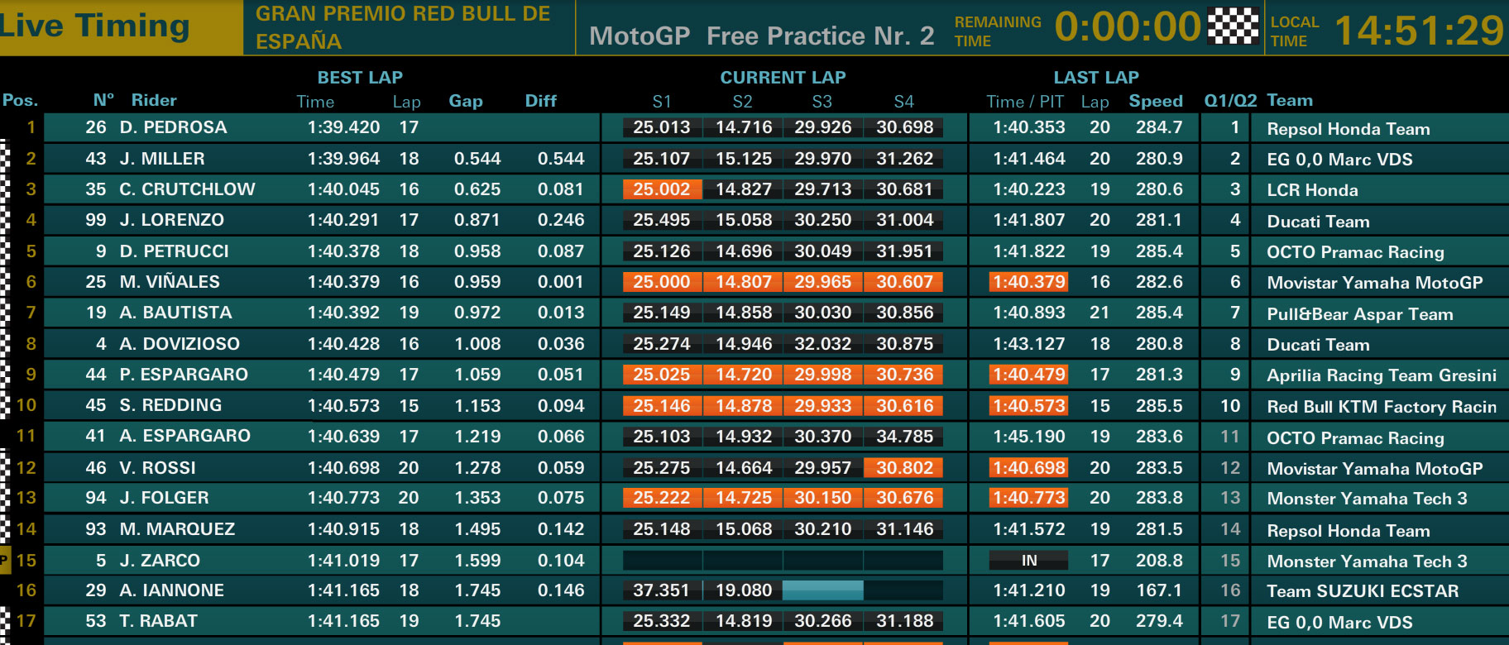The image size is (1509, 645).
Task: Click the yellow P pit marker beside position 15
Action: click(x=4, y=560)
